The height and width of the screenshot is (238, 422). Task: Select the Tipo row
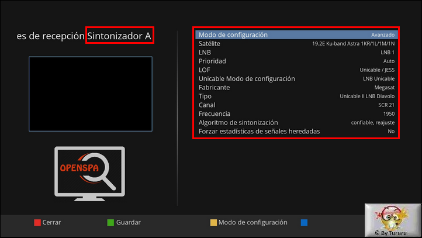tap(296, 96)
